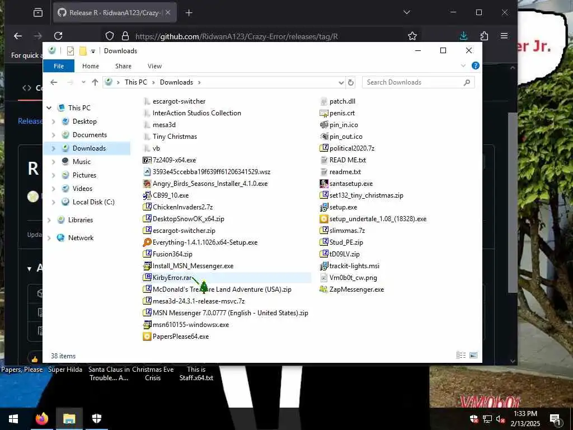Click the Search Downloads field
This screenshot has height=430, width=573.
tap(418, 82)
